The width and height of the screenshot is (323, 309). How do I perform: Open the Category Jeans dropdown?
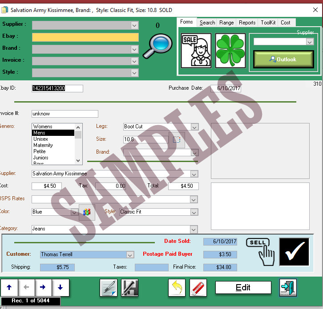[194, 230]
